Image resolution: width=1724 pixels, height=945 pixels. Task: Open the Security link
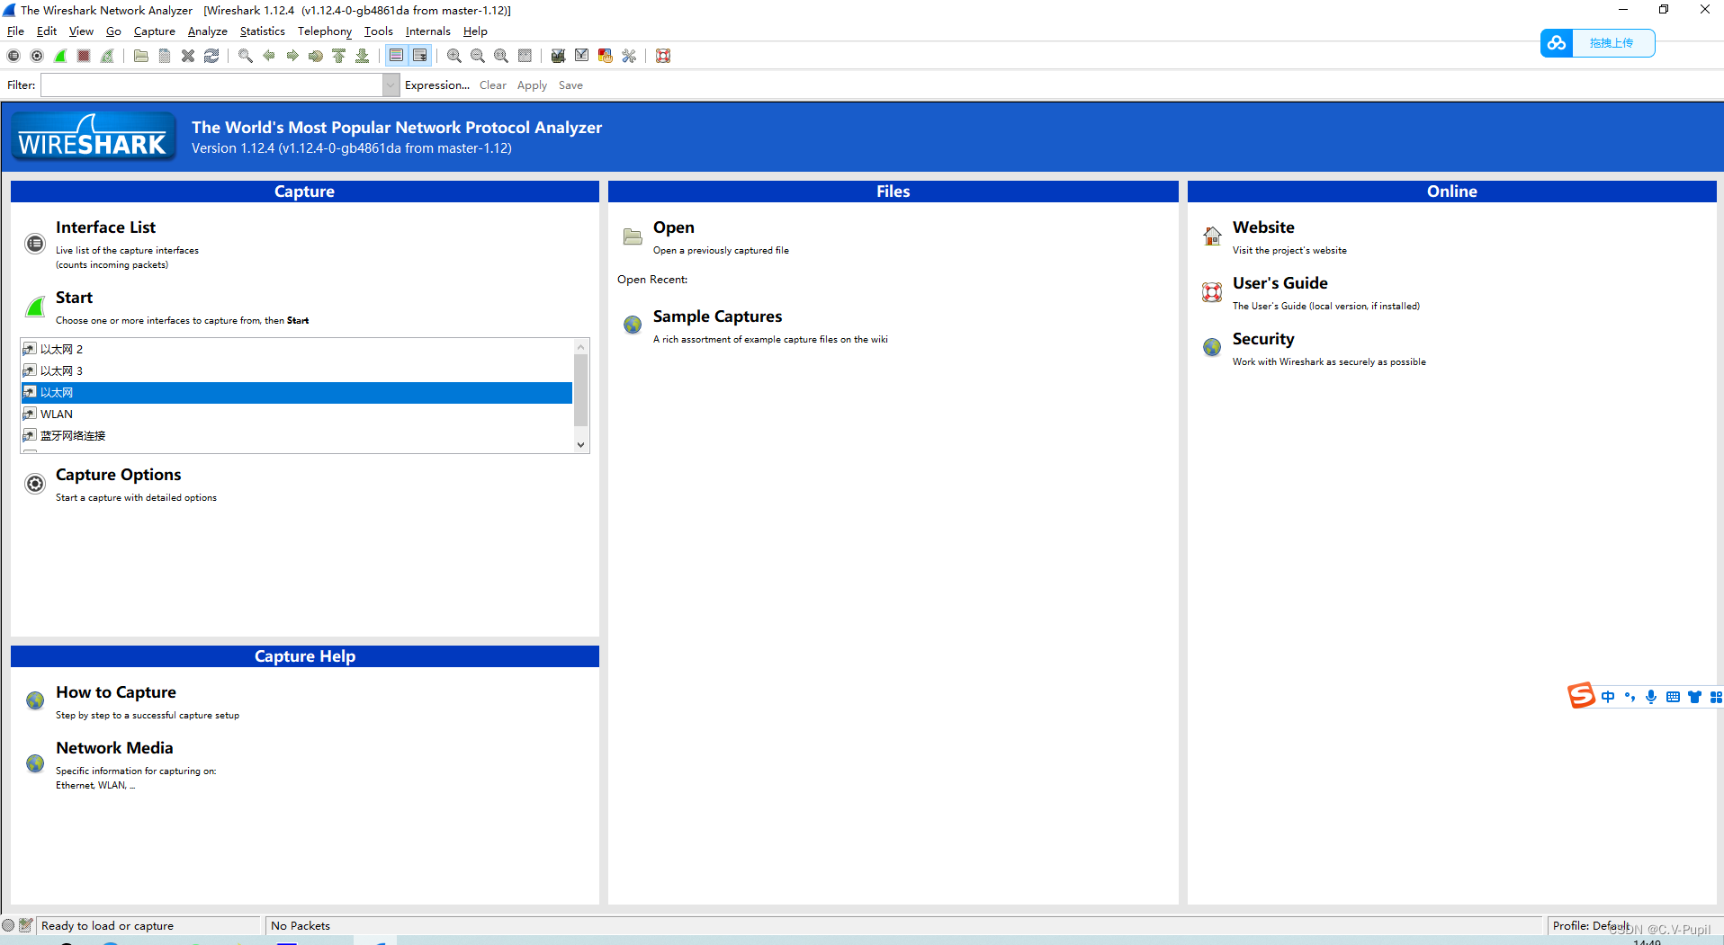(1263, 339)
